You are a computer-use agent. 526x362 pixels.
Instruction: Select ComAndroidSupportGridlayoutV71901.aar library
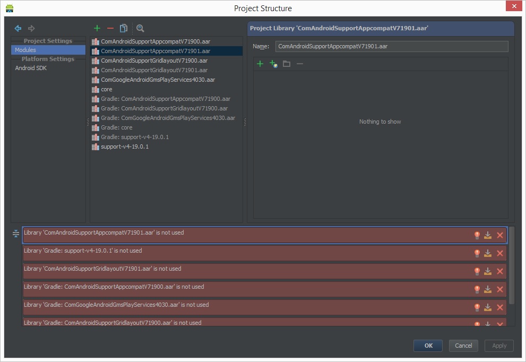click(x=166, y=70)
